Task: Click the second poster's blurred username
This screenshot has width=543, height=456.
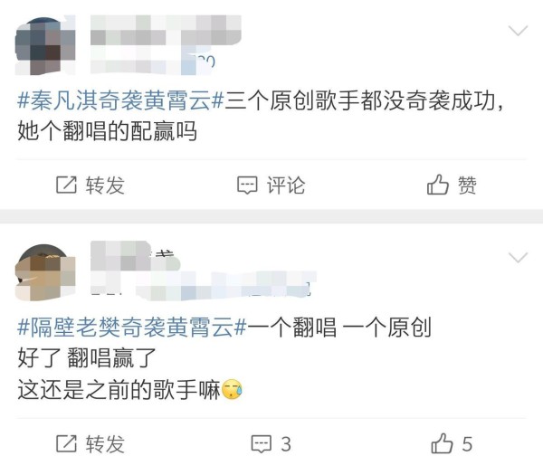Action: (136, 255)
